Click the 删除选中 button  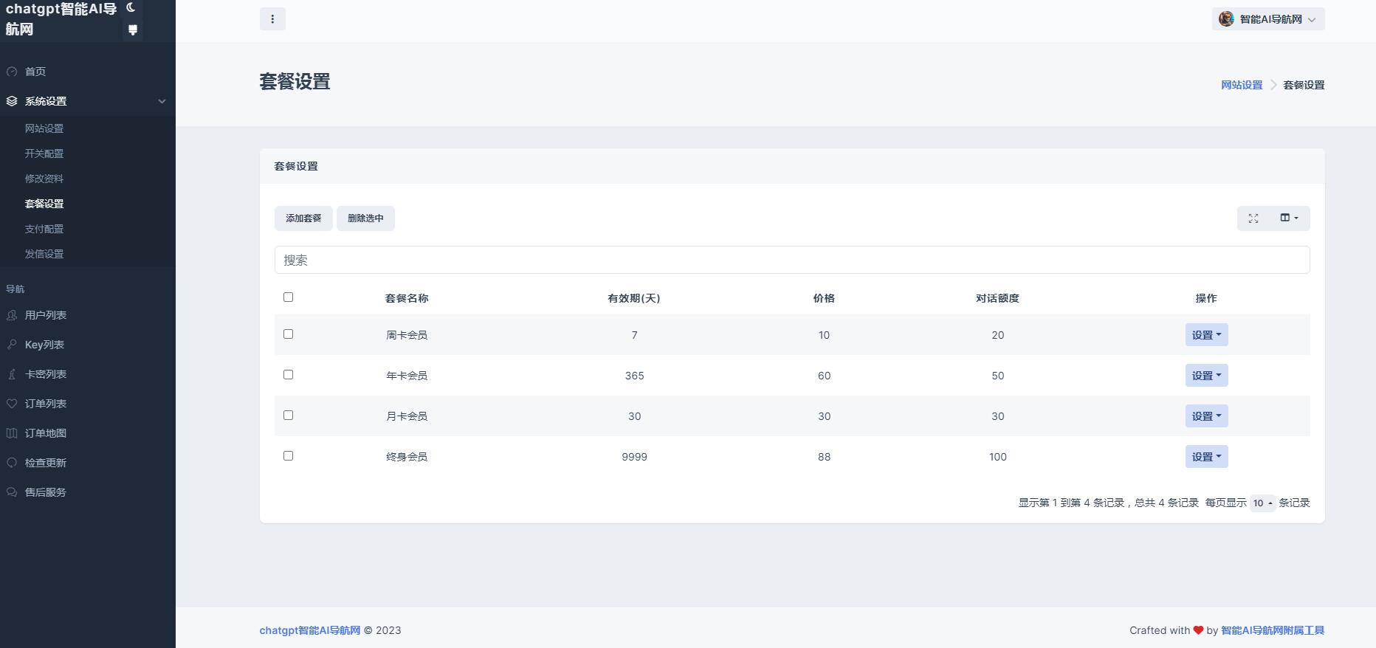tap(365, 218)
